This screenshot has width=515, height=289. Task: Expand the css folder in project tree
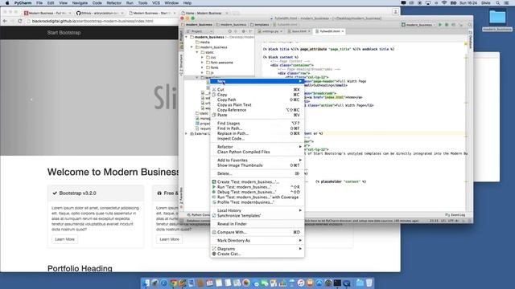[202, 57]
